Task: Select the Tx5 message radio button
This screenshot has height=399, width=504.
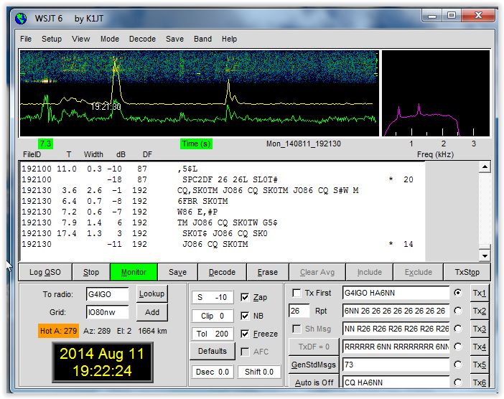Action: pos(458,365)
